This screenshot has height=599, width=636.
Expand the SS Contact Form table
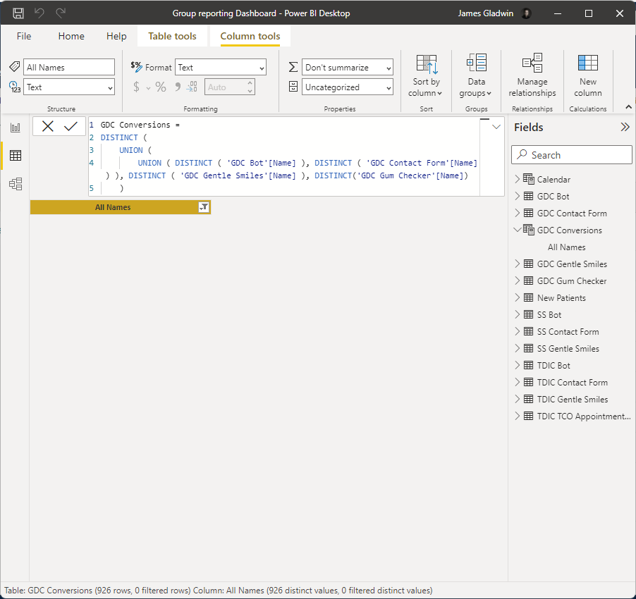point(517,331)
